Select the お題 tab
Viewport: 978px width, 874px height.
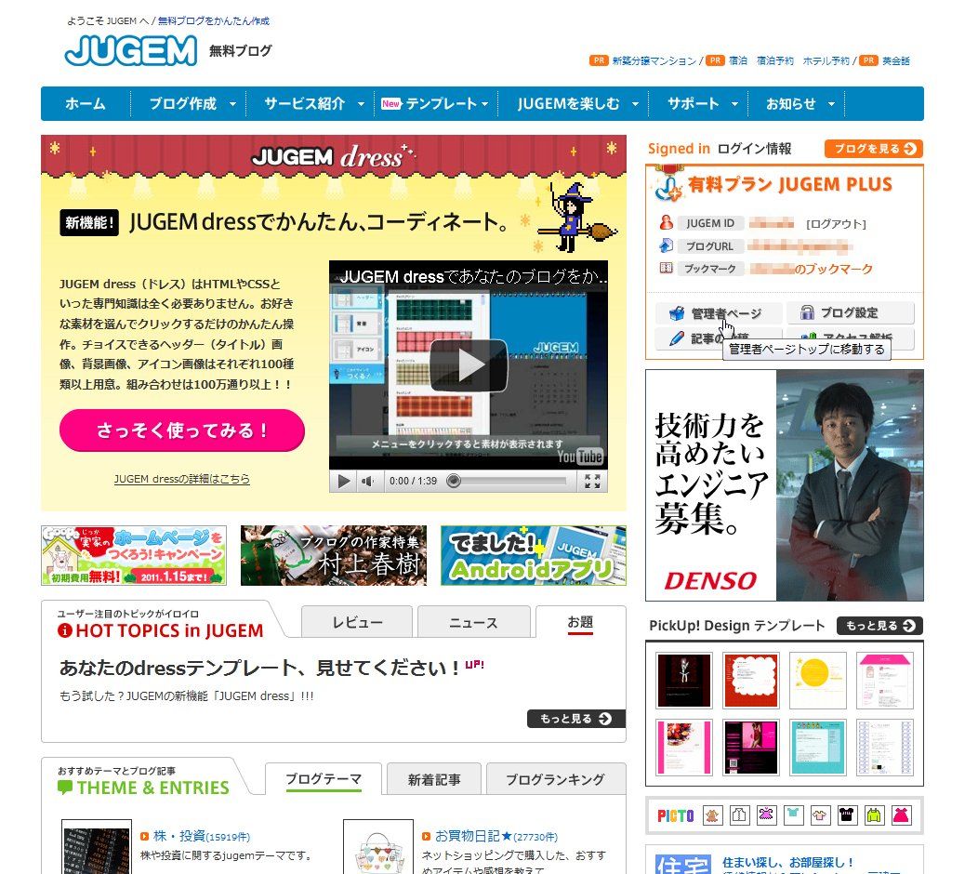(x=580, y=622)
